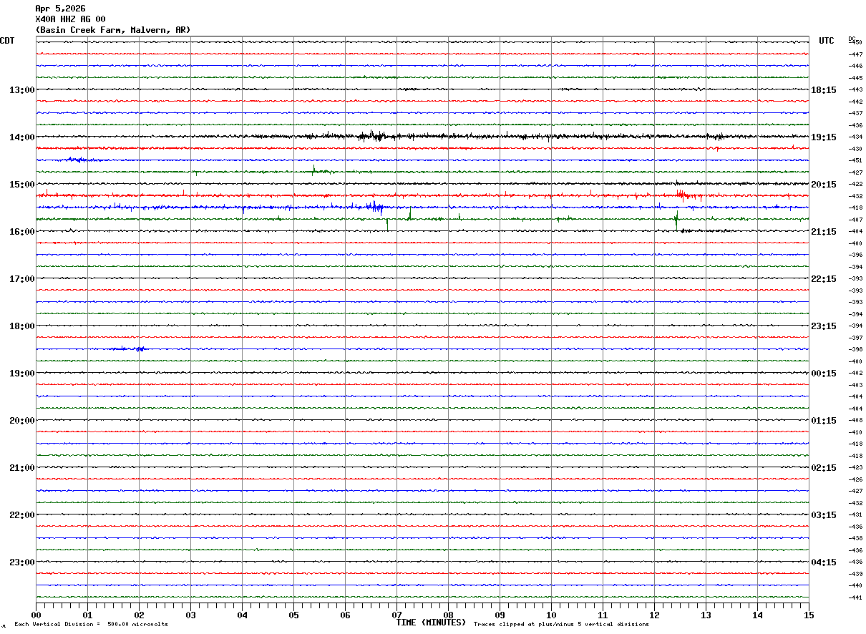Select the 21:00 CDT hour label
The width and height of the screenshot is (866, 634).
point(22,468)
